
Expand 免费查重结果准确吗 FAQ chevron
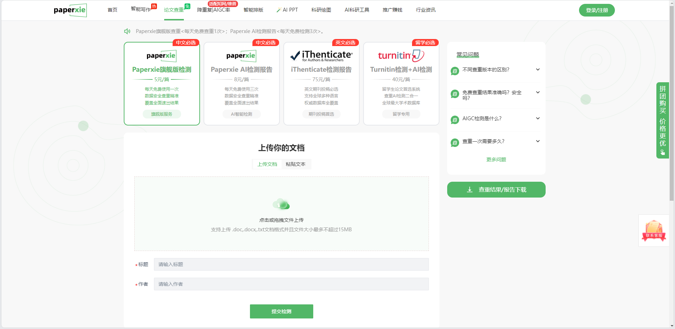[538, 92]
